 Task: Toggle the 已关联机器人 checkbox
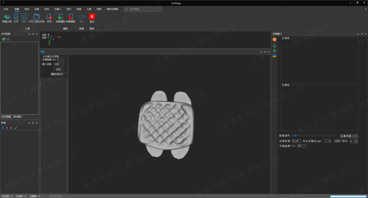47,196
